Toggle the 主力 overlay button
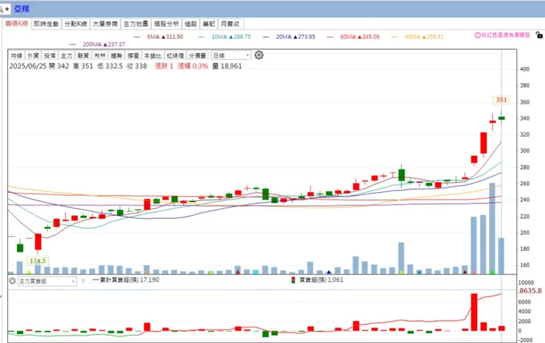 66,55
